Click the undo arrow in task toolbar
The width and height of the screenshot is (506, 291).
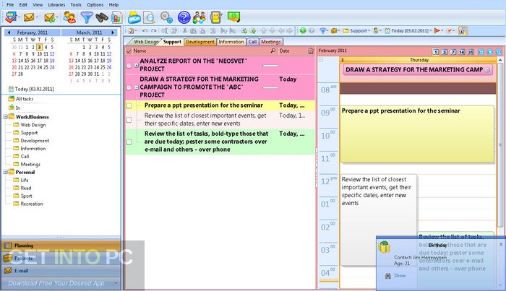pos(145,31)
